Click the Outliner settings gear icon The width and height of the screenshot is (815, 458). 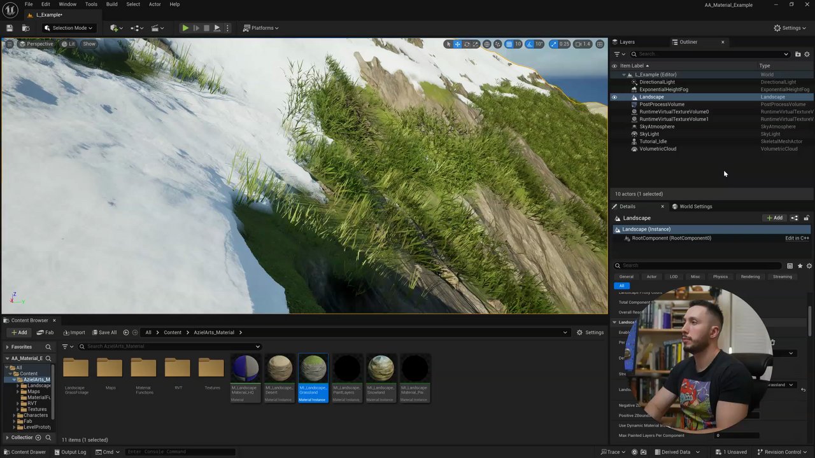click(807, 54)
